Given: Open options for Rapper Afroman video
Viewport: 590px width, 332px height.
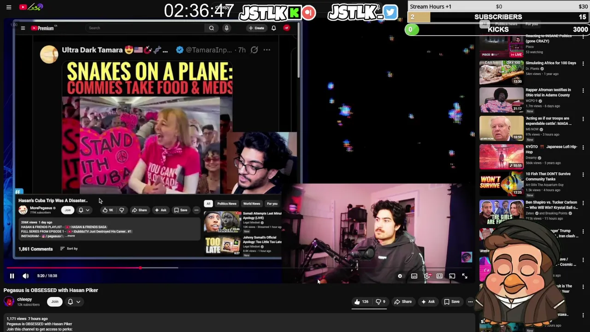Looking at the screenshot, I should coord(583,91).
